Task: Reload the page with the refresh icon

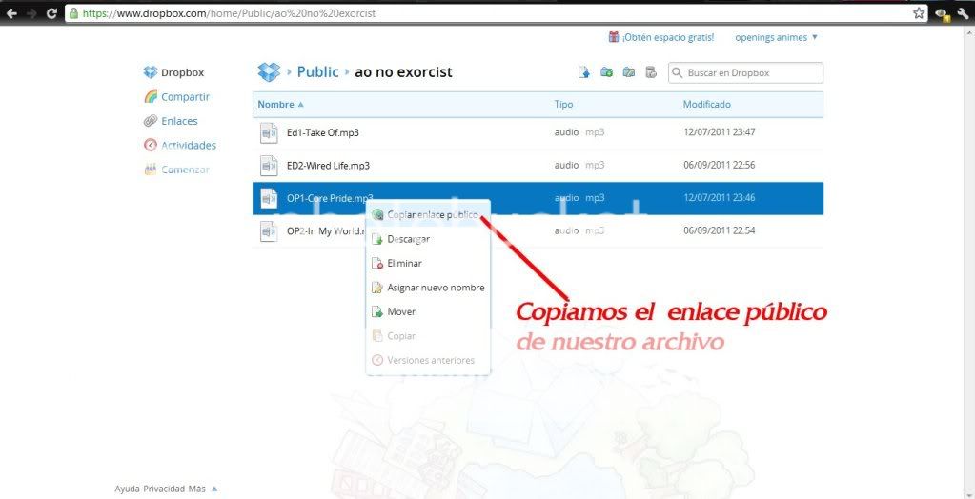Action: click(x=52, y=13)
